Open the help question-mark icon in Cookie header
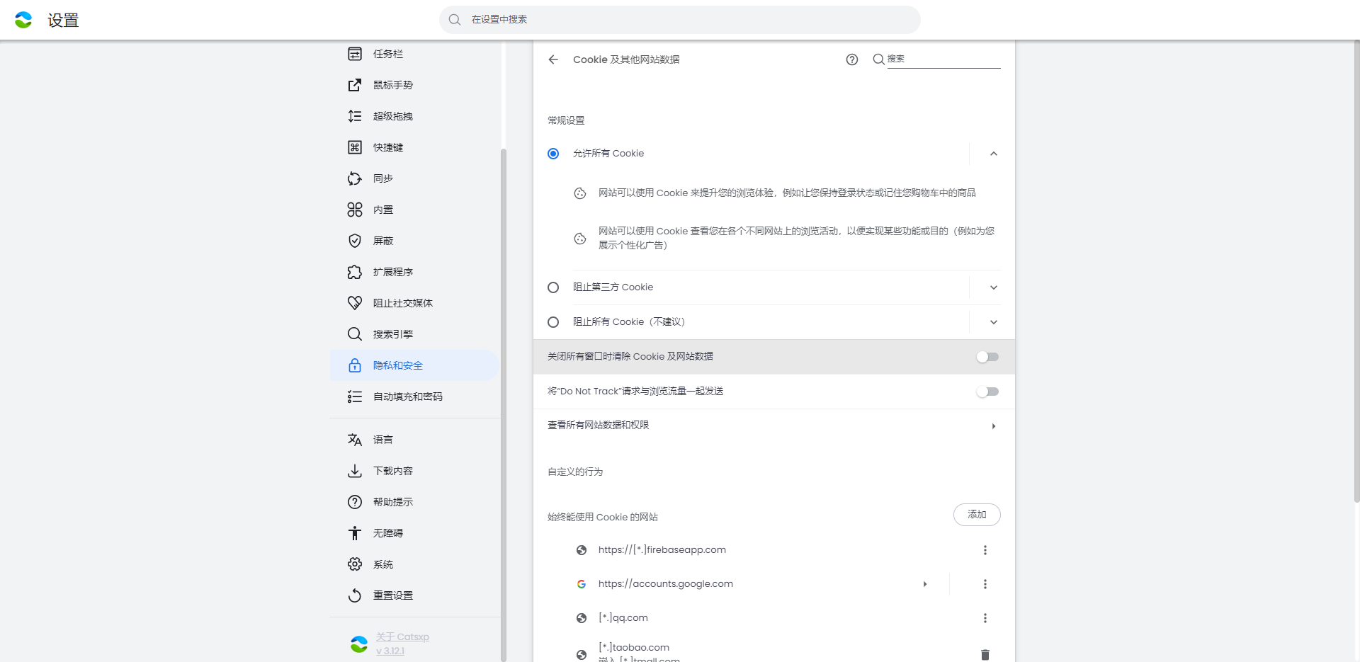 (851, 60)
